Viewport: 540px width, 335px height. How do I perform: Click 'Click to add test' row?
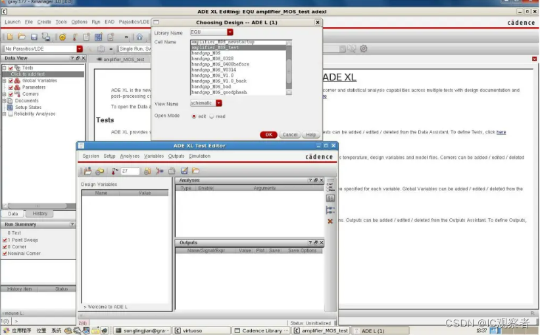tap(43, 74)
